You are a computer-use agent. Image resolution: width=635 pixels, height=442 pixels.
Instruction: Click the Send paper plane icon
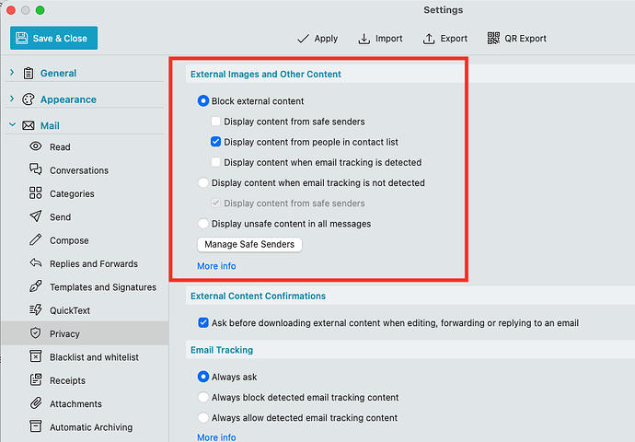[36, 217]
